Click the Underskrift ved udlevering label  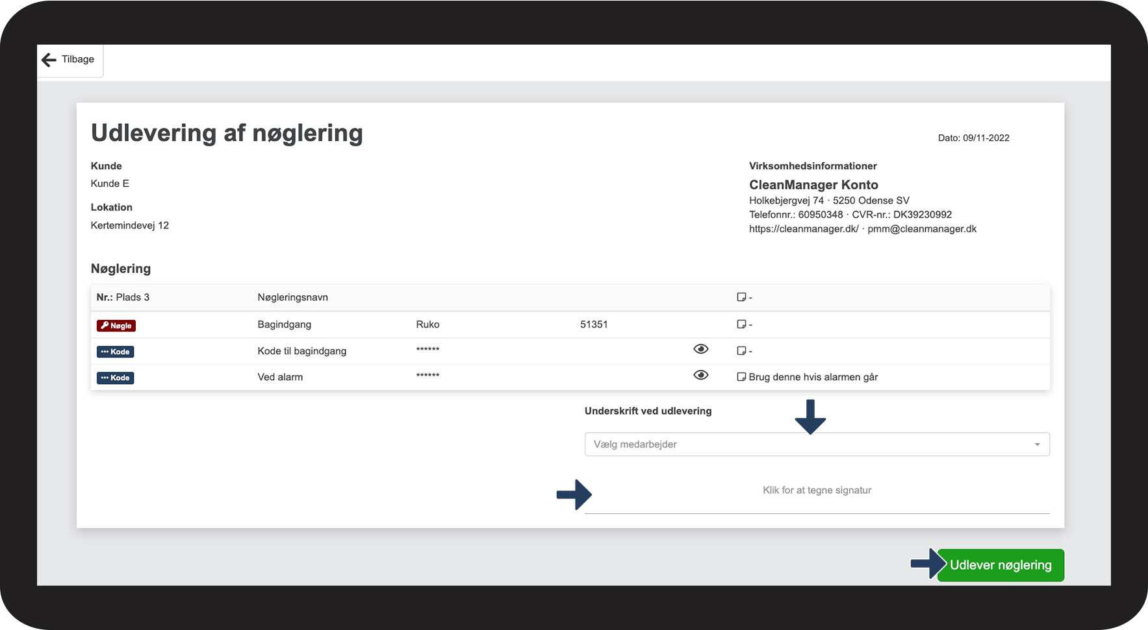coord(648,411)
